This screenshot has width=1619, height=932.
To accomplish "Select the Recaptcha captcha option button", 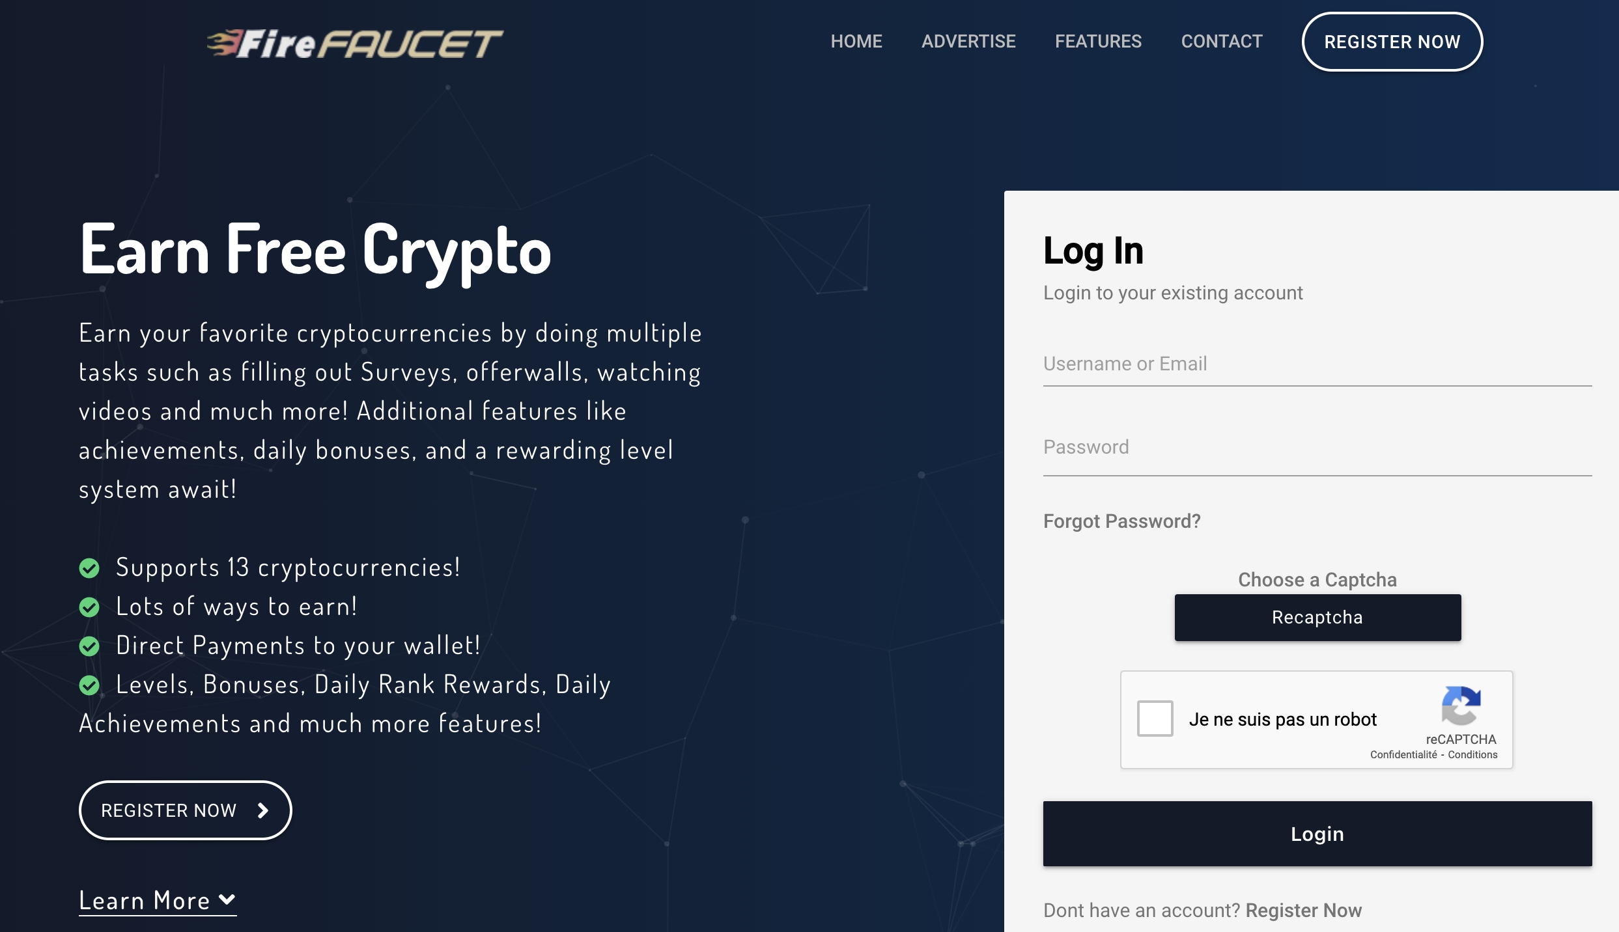I will click(x=1317, y=618).
